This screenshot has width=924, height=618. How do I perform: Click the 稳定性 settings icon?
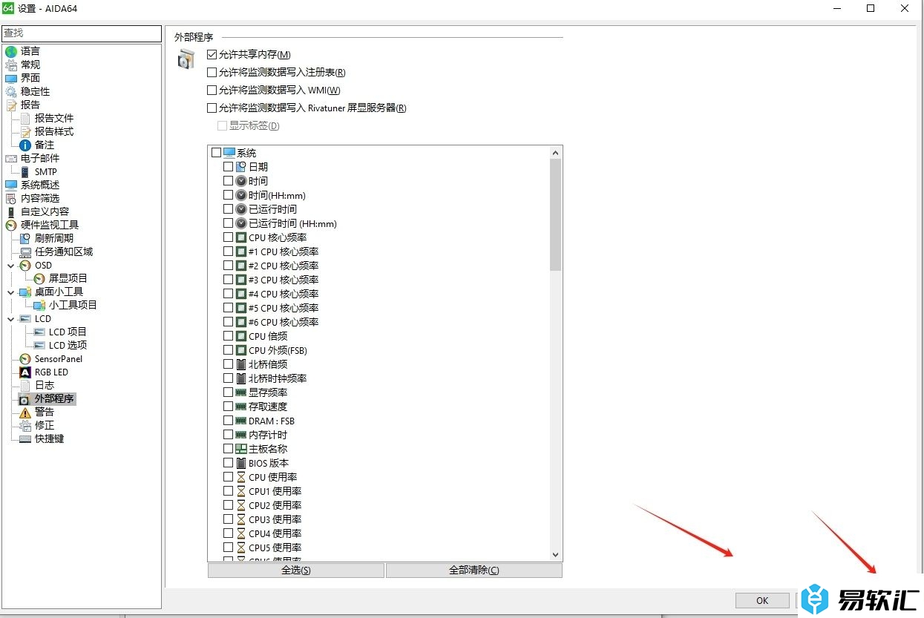(x=11, y=91)
